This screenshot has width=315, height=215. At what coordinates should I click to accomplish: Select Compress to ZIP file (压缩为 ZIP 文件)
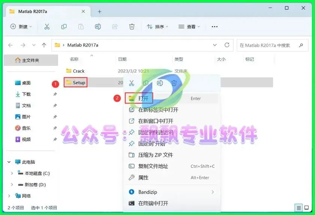point(172,155)
